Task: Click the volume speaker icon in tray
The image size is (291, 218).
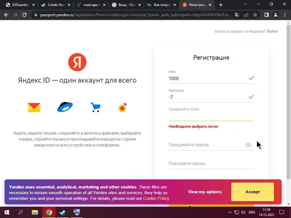Action: [243, 212]
